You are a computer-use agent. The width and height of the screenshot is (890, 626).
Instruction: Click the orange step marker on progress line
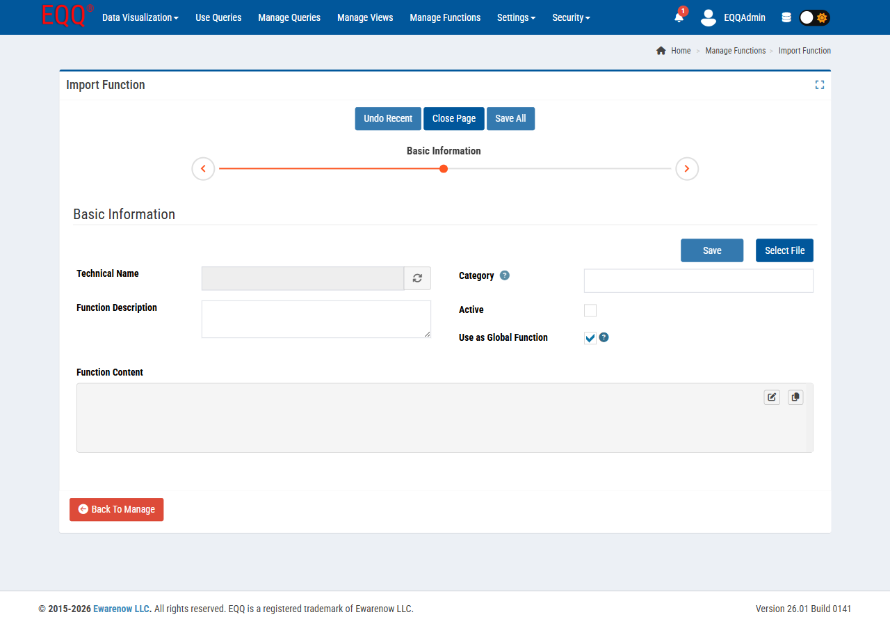(x=444, y=169)
